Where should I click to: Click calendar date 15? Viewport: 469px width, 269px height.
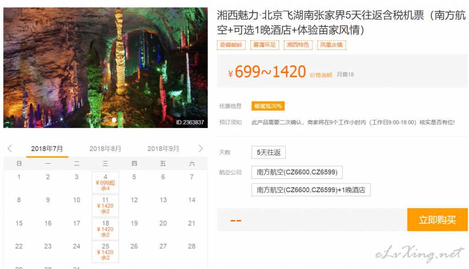tap(19, 223)
